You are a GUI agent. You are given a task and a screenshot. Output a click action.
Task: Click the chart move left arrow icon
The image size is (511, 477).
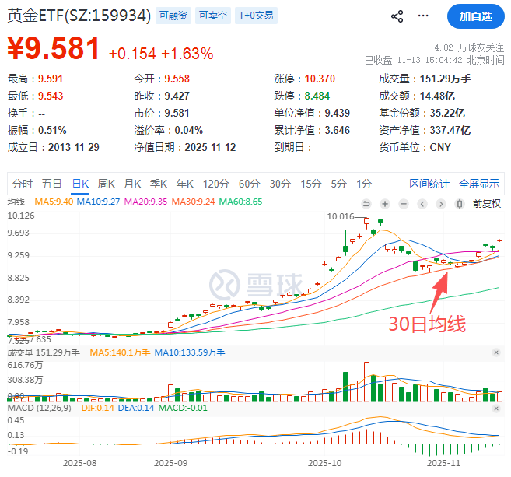click(422, 204)
